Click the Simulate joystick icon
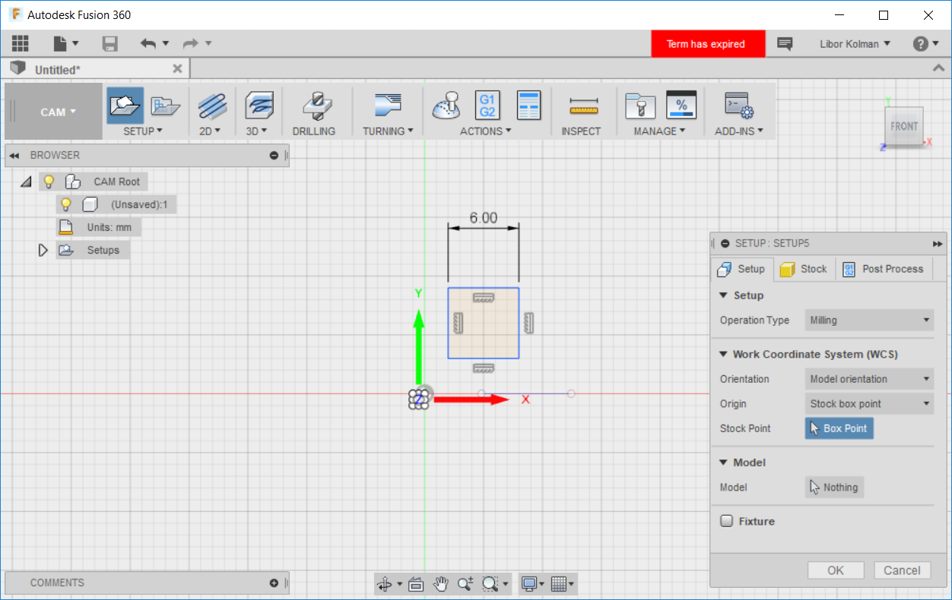Viewport: 952px width, 600px height. click(x=446, y=106)
